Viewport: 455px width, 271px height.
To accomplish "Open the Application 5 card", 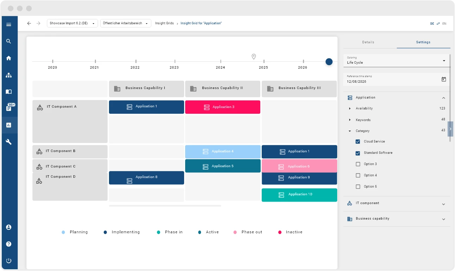I will [223, 166].
